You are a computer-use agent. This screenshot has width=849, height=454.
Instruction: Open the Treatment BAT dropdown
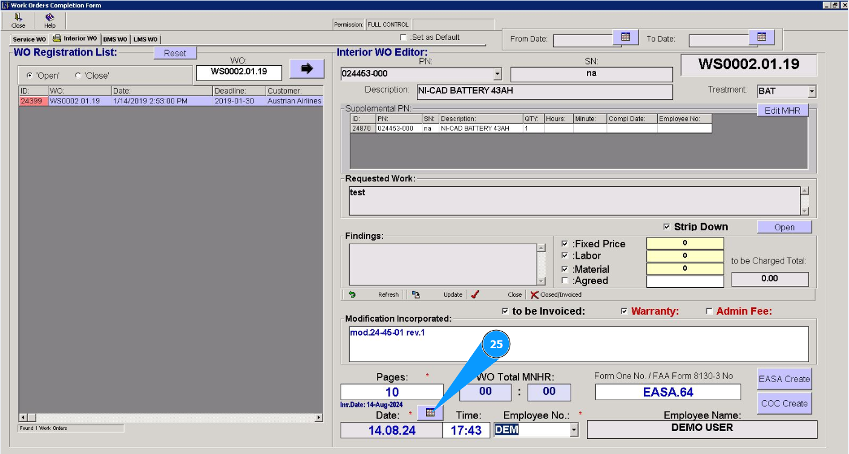click(811, 91)
